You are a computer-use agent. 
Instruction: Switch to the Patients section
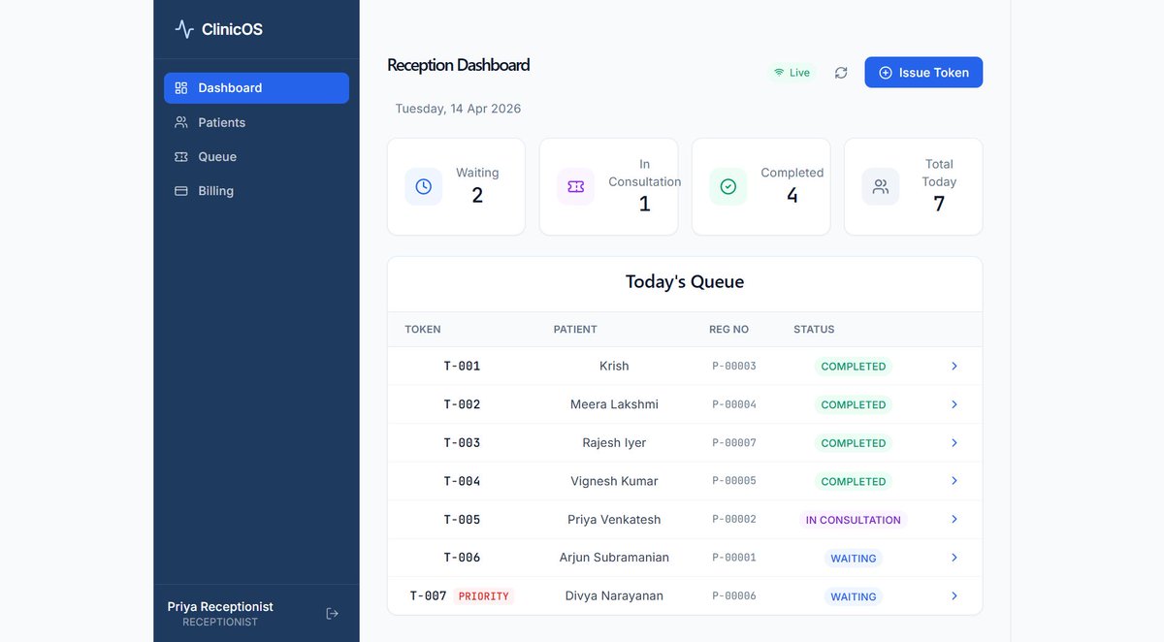(221, 122)
